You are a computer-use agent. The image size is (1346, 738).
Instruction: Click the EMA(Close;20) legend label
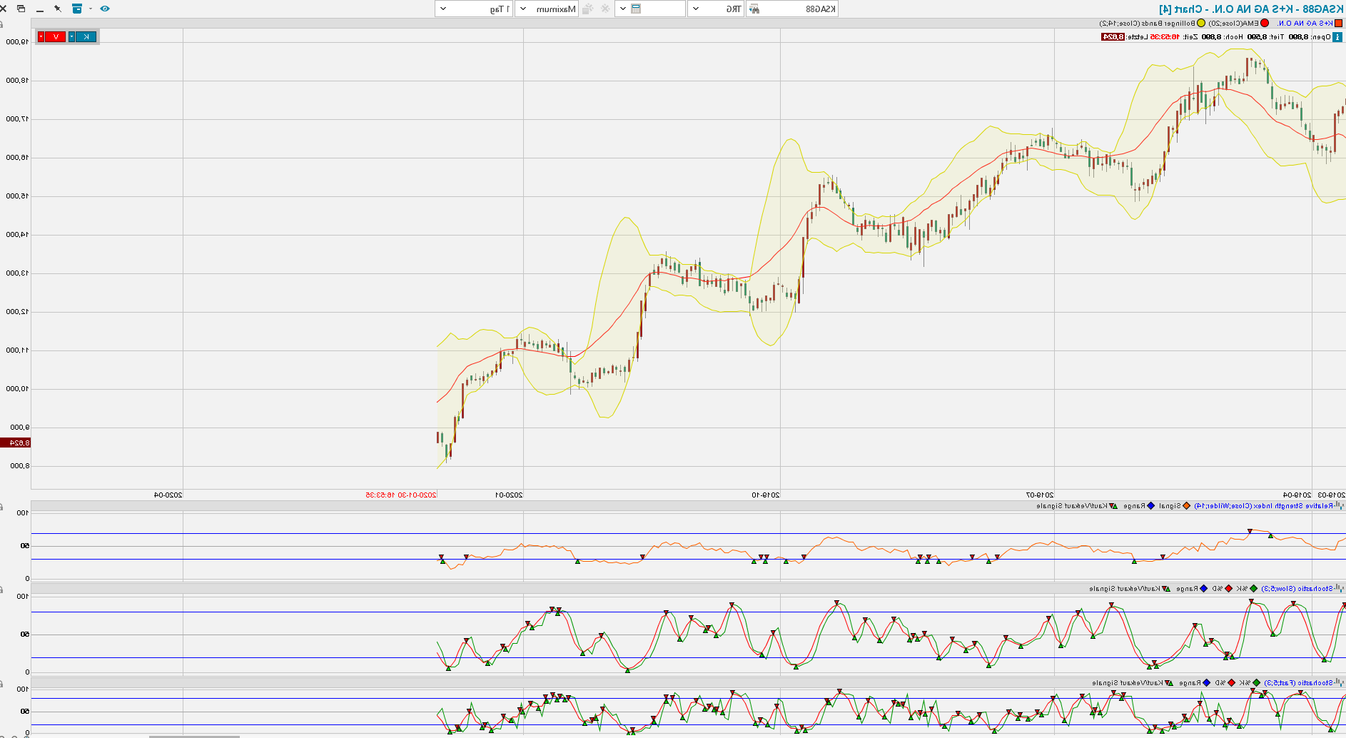click(1234, 24)
